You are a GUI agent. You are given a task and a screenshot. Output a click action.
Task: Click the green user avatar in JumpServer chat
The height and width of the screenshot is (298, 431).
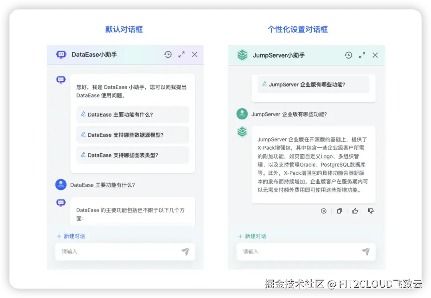242,114
